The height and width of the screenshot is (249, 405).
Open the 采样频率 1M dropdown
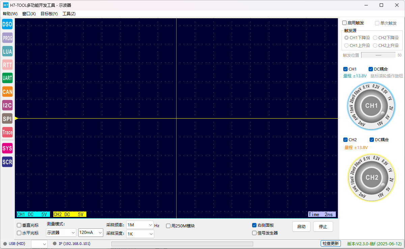140,225
